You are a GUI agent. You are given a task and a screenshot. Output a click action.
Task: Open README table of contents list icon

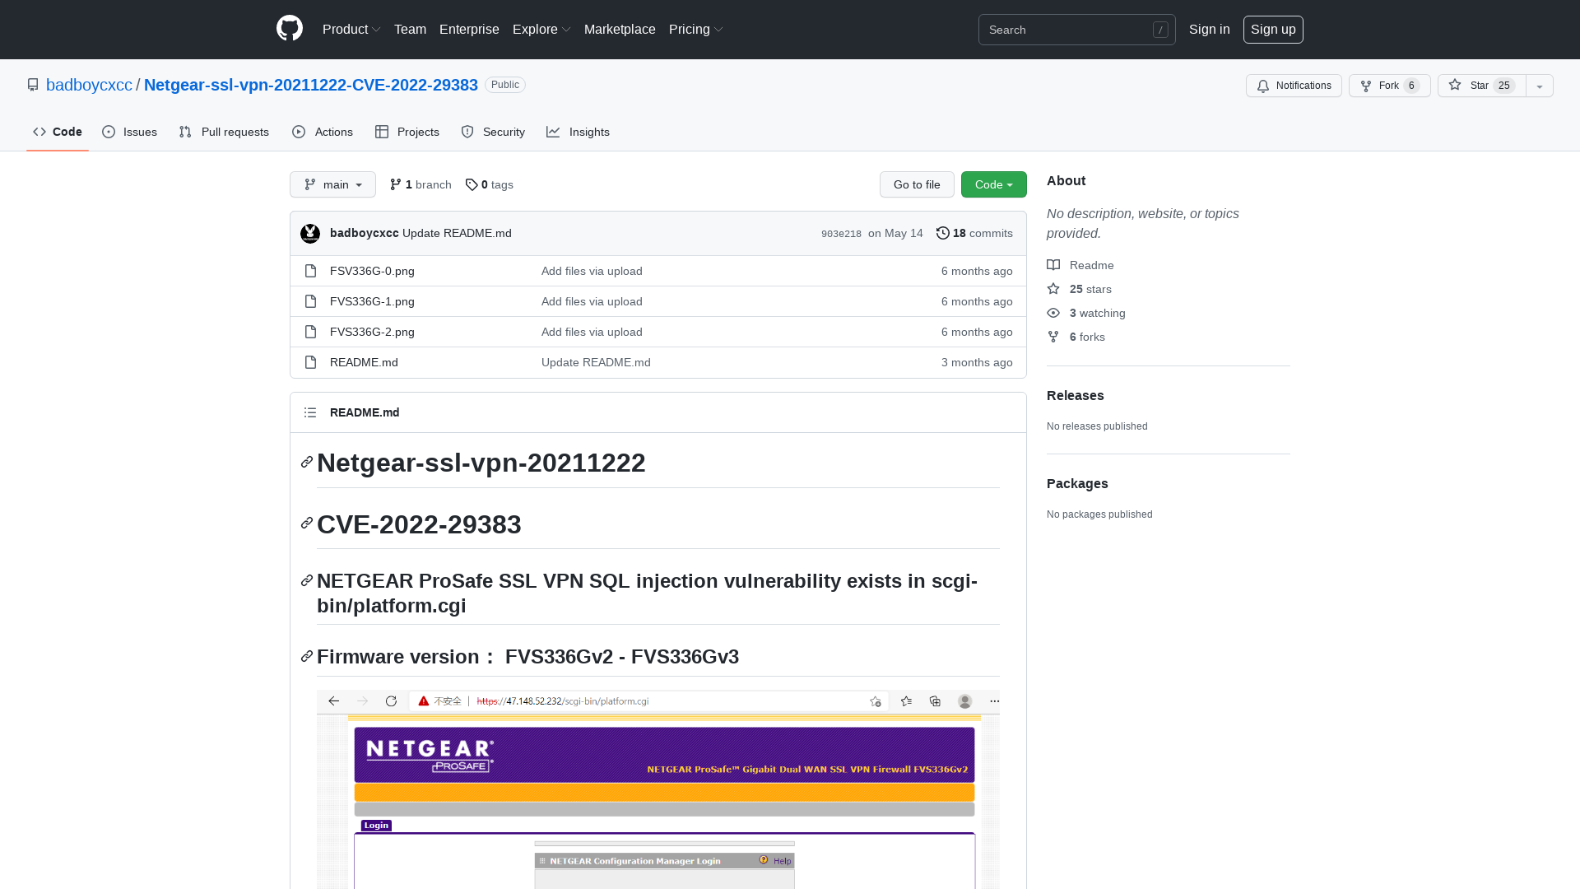[310, 412]
